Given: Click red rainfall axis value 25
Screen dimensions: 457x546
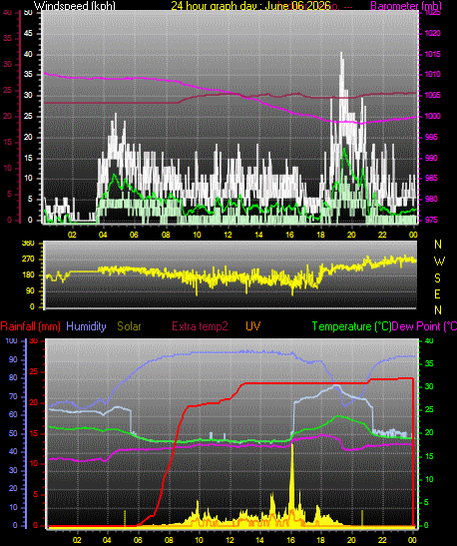Looking at the screenshot, I should [x=33, y=372].
